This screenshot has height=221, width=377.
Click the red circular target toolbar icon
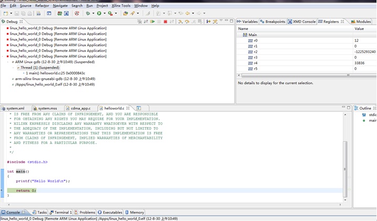point(77,14)
